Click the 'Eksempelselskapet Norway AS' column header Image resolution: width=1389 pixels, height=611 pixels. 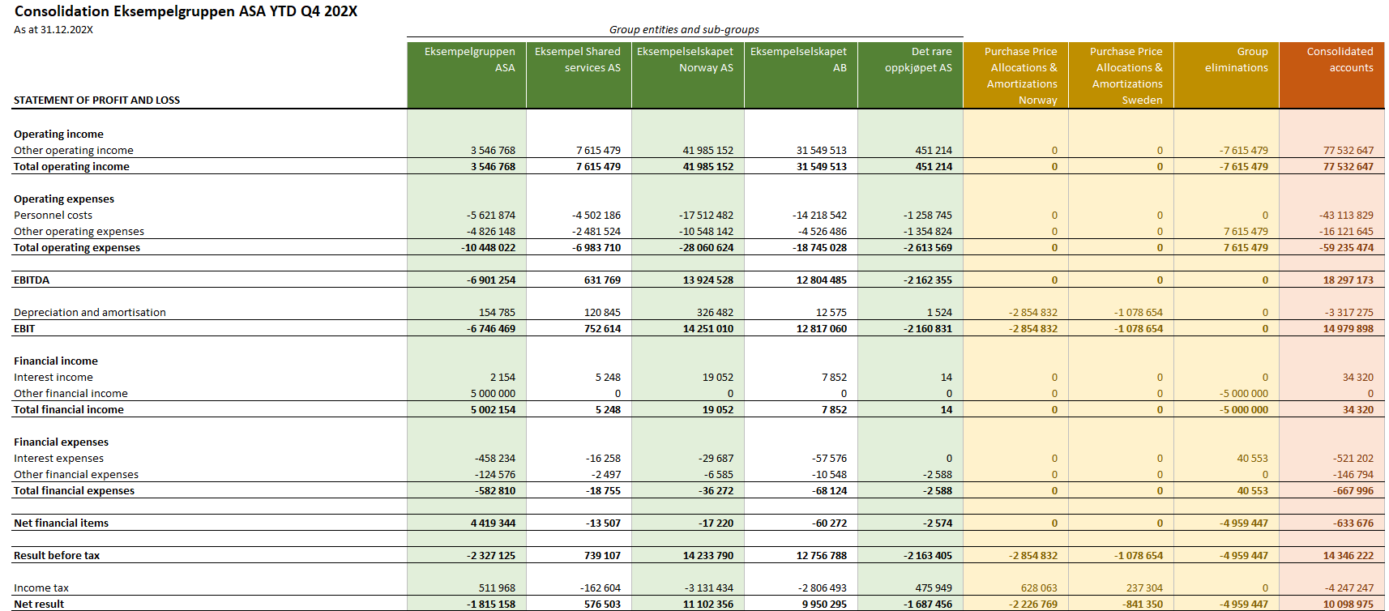[688, 75]
